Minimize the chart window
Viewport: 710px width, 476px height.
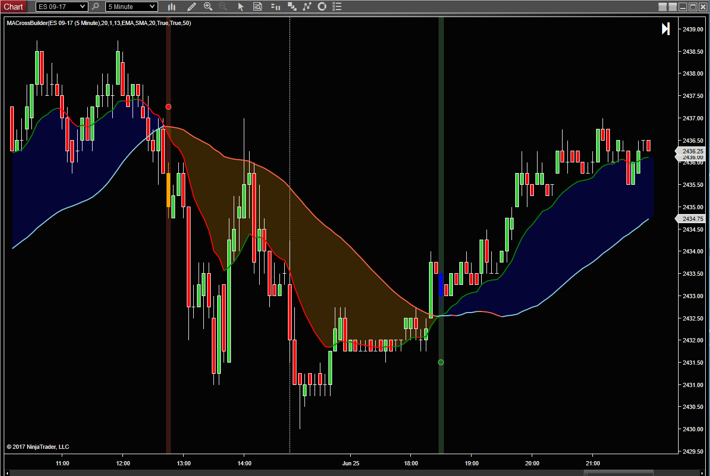(x=682, y=7)
